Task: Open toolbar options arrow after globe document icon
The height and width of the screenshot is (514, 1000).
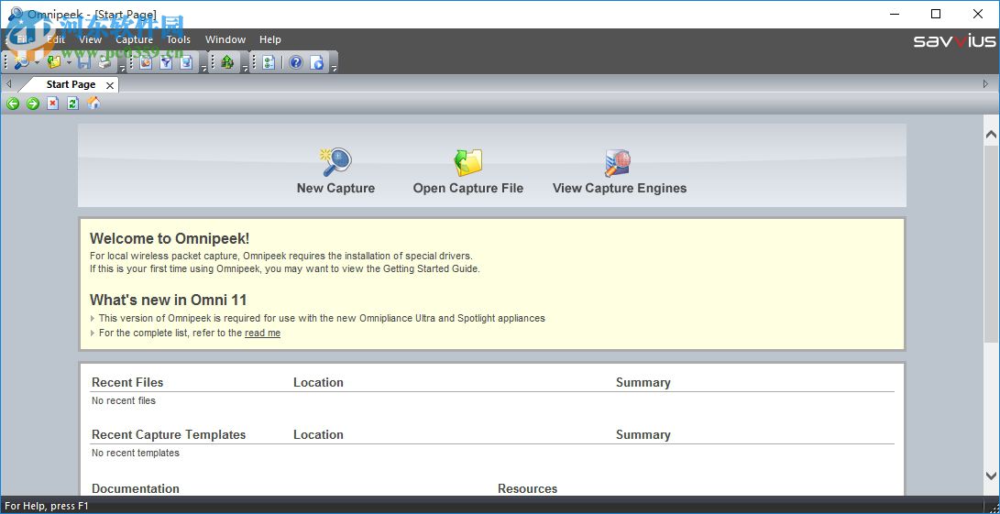Action: pos(203,68)
